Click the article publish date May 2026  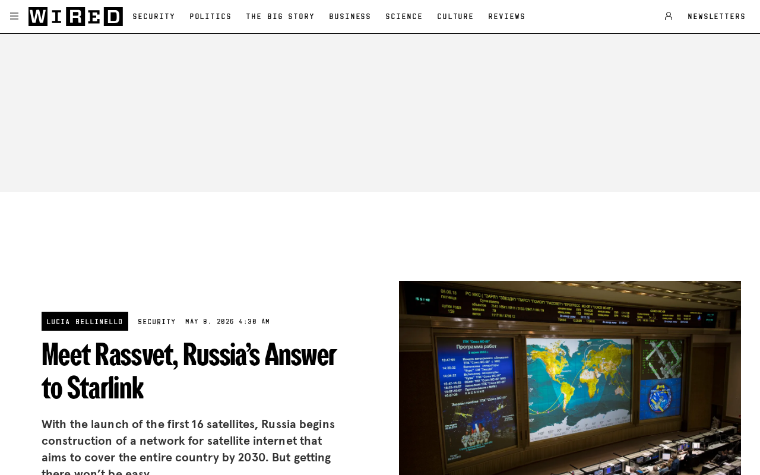point(227,321)
